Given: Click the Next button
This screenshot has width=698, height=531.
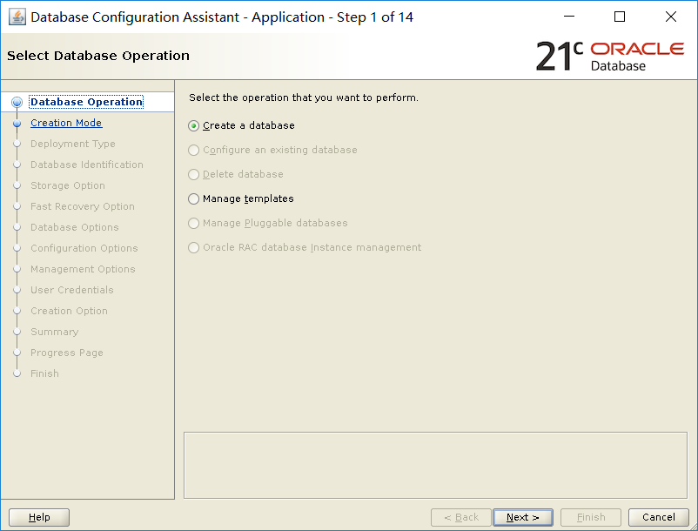Looking at the screenshot, I should click(522, 517).
